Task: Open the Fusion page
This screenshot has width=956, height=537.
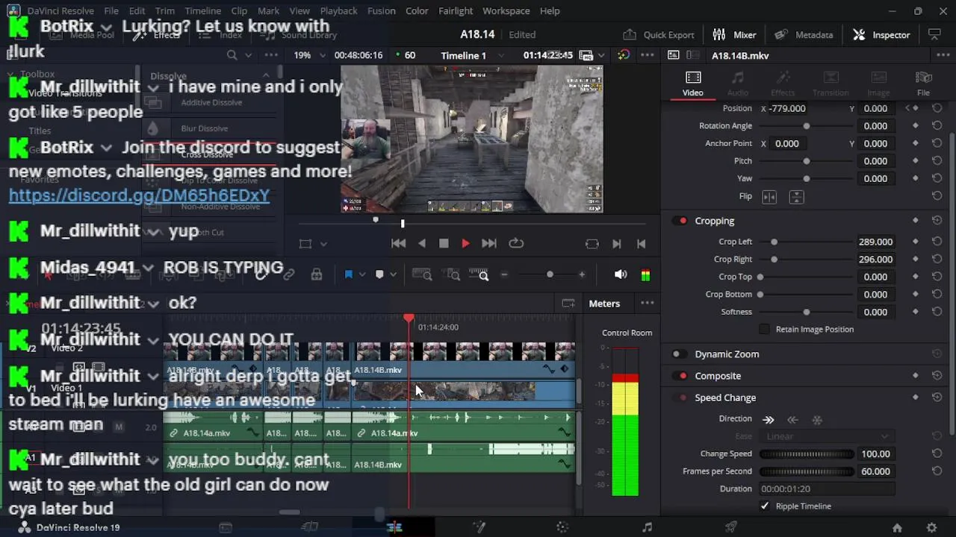Action: pyautogui.click(x=479, y=527)
